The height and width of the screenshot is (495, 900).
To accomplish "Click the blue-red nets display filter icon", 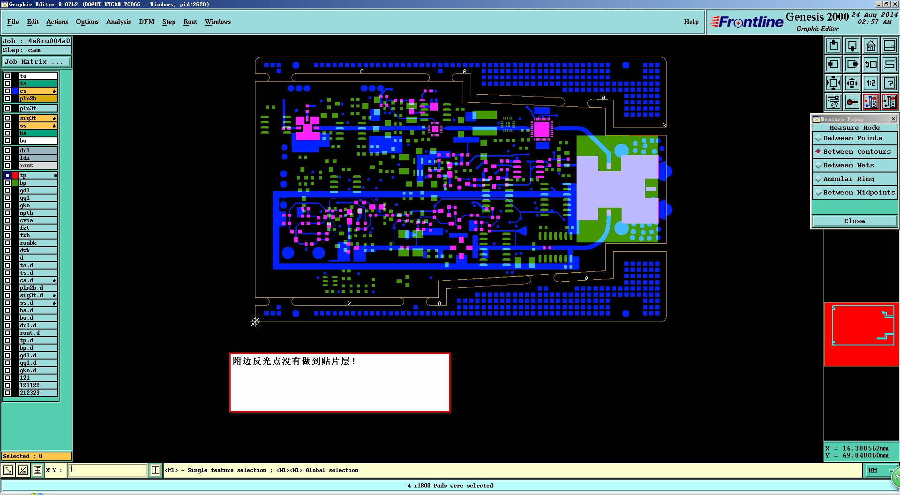I will (x=871, y=102).
